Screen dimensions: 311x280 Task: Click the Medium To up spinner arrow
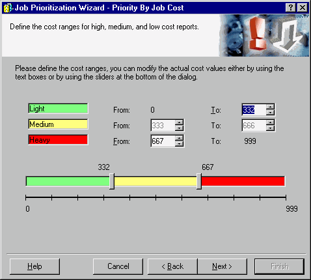[270, 122]
